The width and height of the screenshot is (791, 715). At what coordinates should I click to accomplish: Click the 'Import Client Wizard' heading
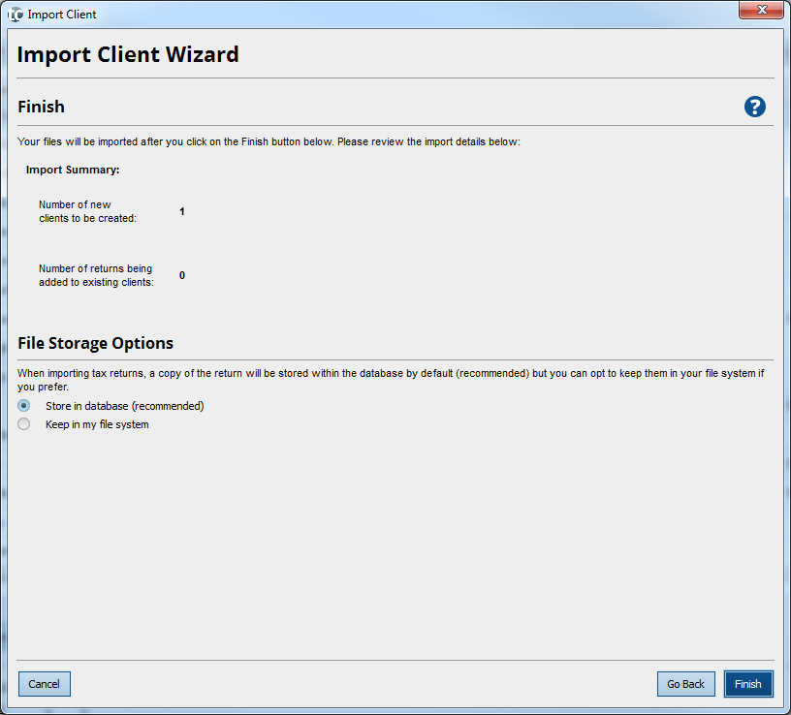pyautogui.click(x=128, y=54)
